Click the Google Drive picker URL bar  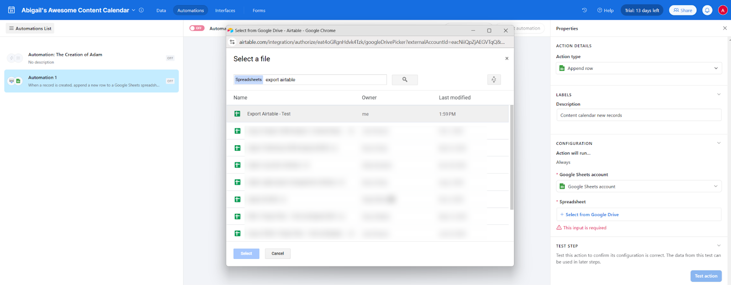pos(371,42)
